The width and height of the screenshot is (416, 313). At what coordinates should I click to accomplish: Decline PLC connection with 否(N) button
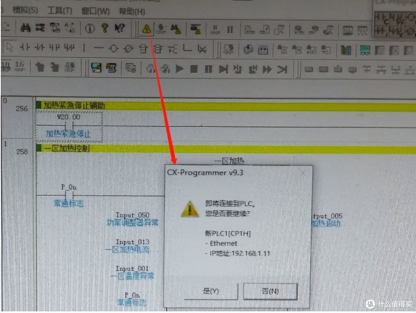pos(270,291)
